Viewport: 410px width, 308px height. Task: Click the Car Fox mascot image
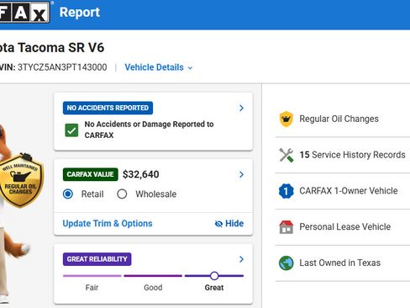pos(15,215)
